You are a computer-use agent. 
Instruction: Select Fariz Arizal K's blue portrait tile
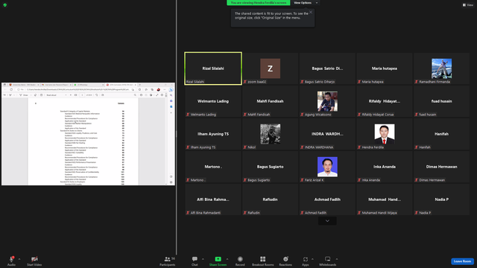click(x=327, y=167)
